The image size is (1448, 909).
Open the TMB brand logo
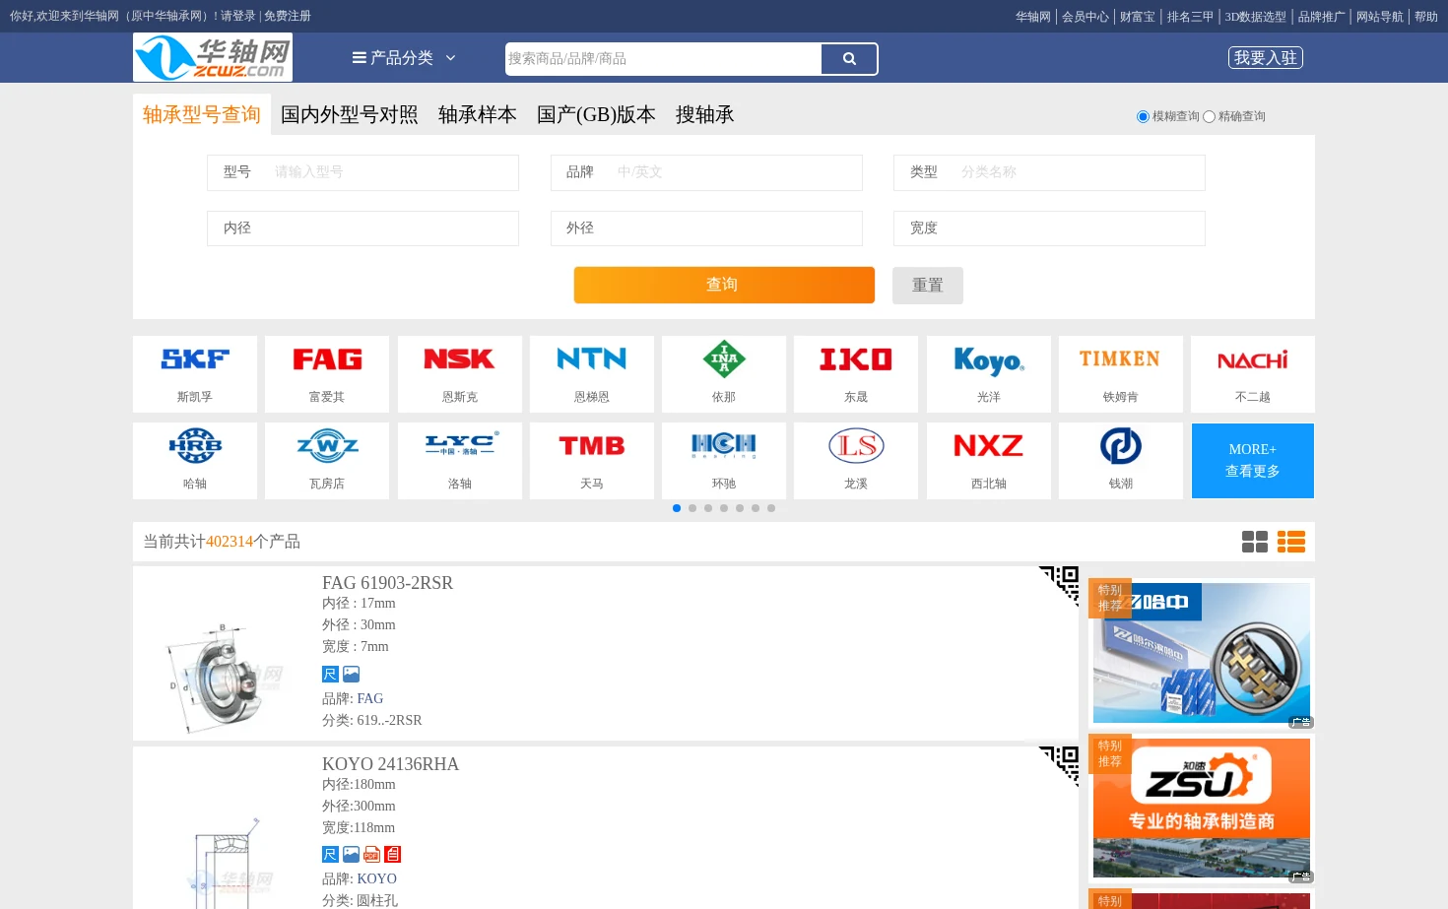click(592, 446)
